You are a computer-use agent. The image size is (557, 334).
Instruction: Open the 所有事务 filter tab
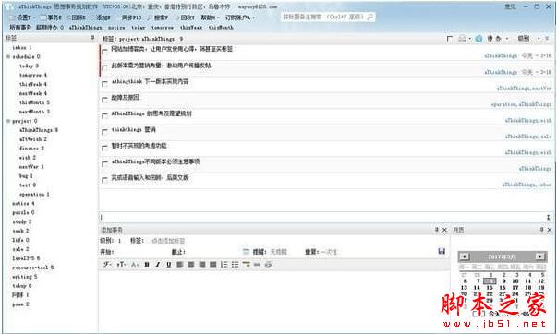20,27
